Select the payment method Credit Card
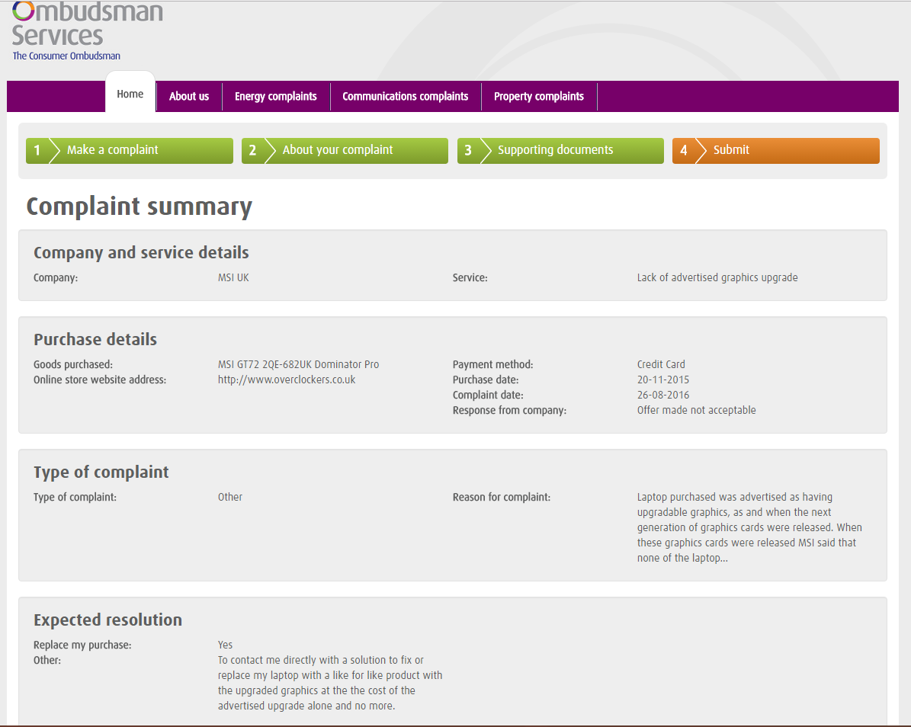 point(661,365)
